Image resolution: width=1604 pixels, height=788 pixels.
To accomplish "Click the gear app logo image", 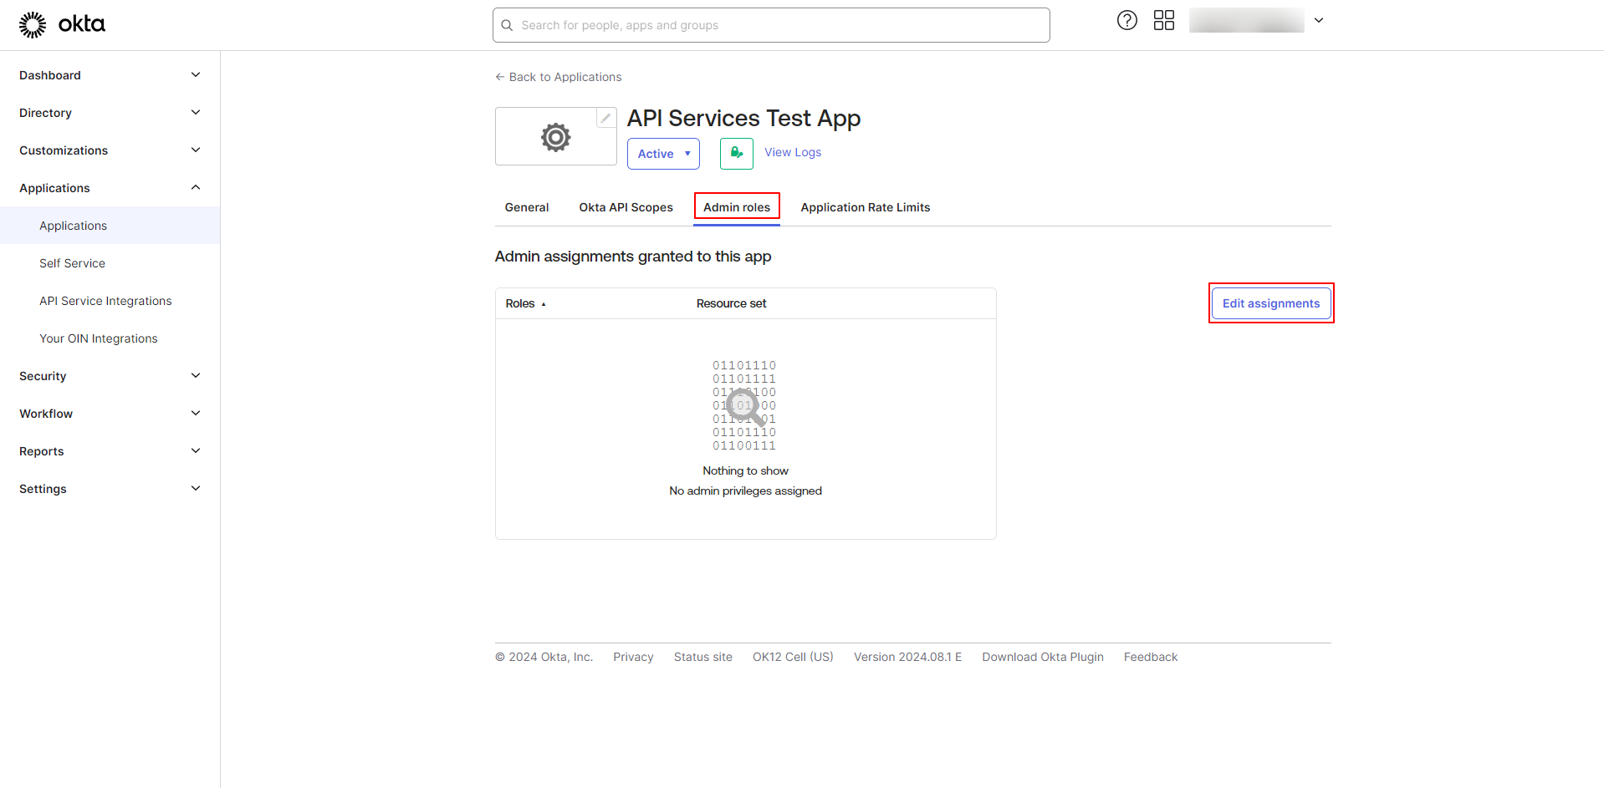I will pos(555,136).
